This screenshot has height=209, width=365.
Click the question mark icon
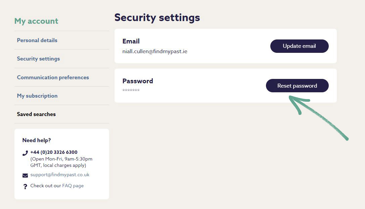(25, 187)
